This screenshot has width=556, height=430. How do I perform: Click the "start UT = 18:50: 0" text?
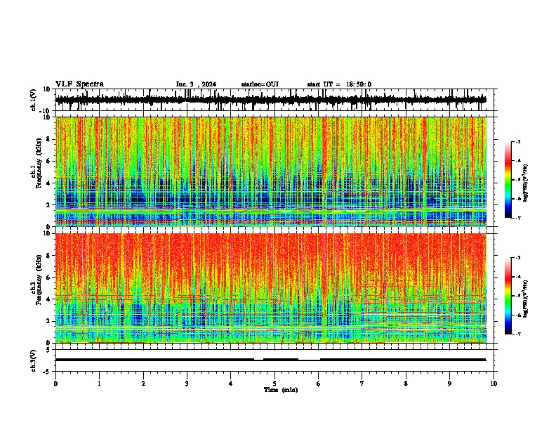click(339, 84)
